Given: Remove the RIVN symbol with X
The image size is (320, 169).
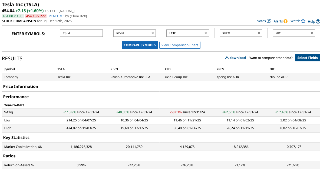Looking at the screenshot, I should pos(153,33).
